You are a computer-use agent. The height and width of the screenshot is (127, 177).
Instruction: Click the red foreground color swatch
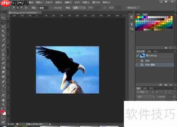(x=2, y=111)
